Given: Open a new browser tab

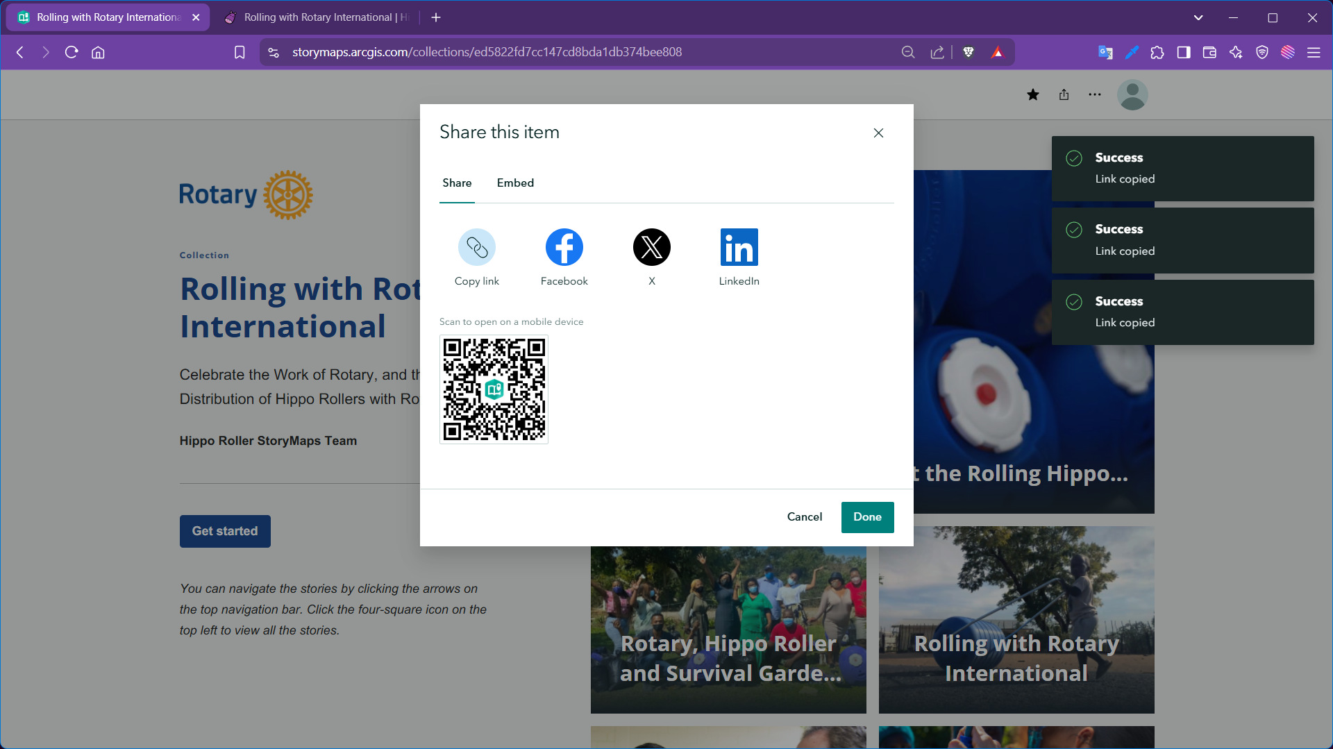Looking at the screenshot, I should [436, 17].
